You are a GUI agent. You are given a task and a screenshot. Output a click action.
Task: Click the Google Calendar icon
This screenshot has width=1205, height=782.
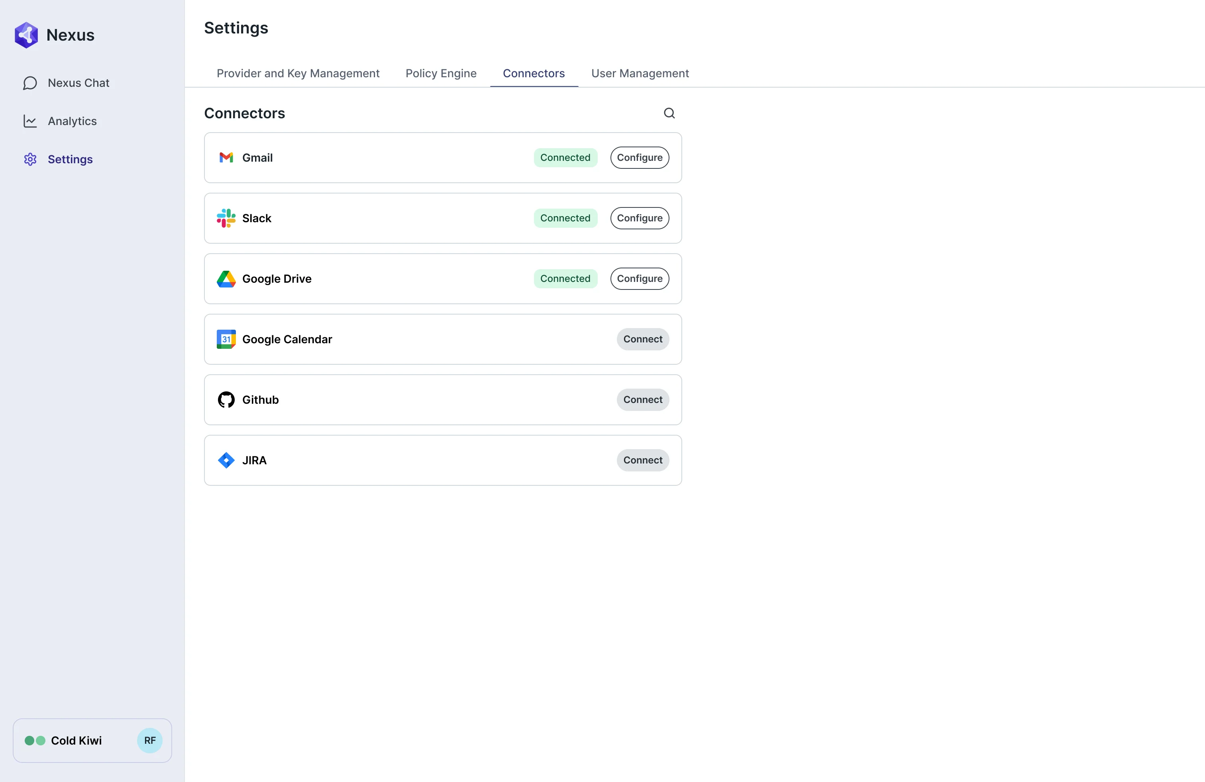point(226,339)
